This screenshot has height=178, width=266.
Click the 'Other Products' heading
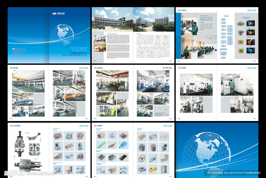coord(140,129)
